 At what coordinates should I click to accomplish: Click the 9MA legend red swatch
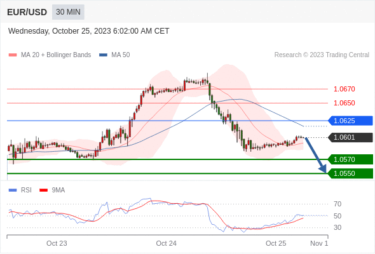tap(43, 190)
